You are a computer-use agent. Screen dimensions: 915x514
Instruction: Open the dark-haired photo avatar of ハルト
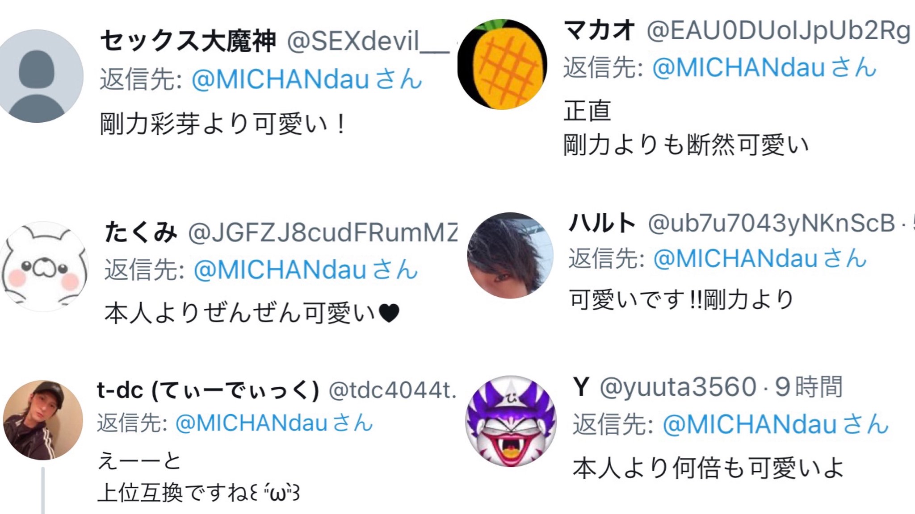(510, 255)
